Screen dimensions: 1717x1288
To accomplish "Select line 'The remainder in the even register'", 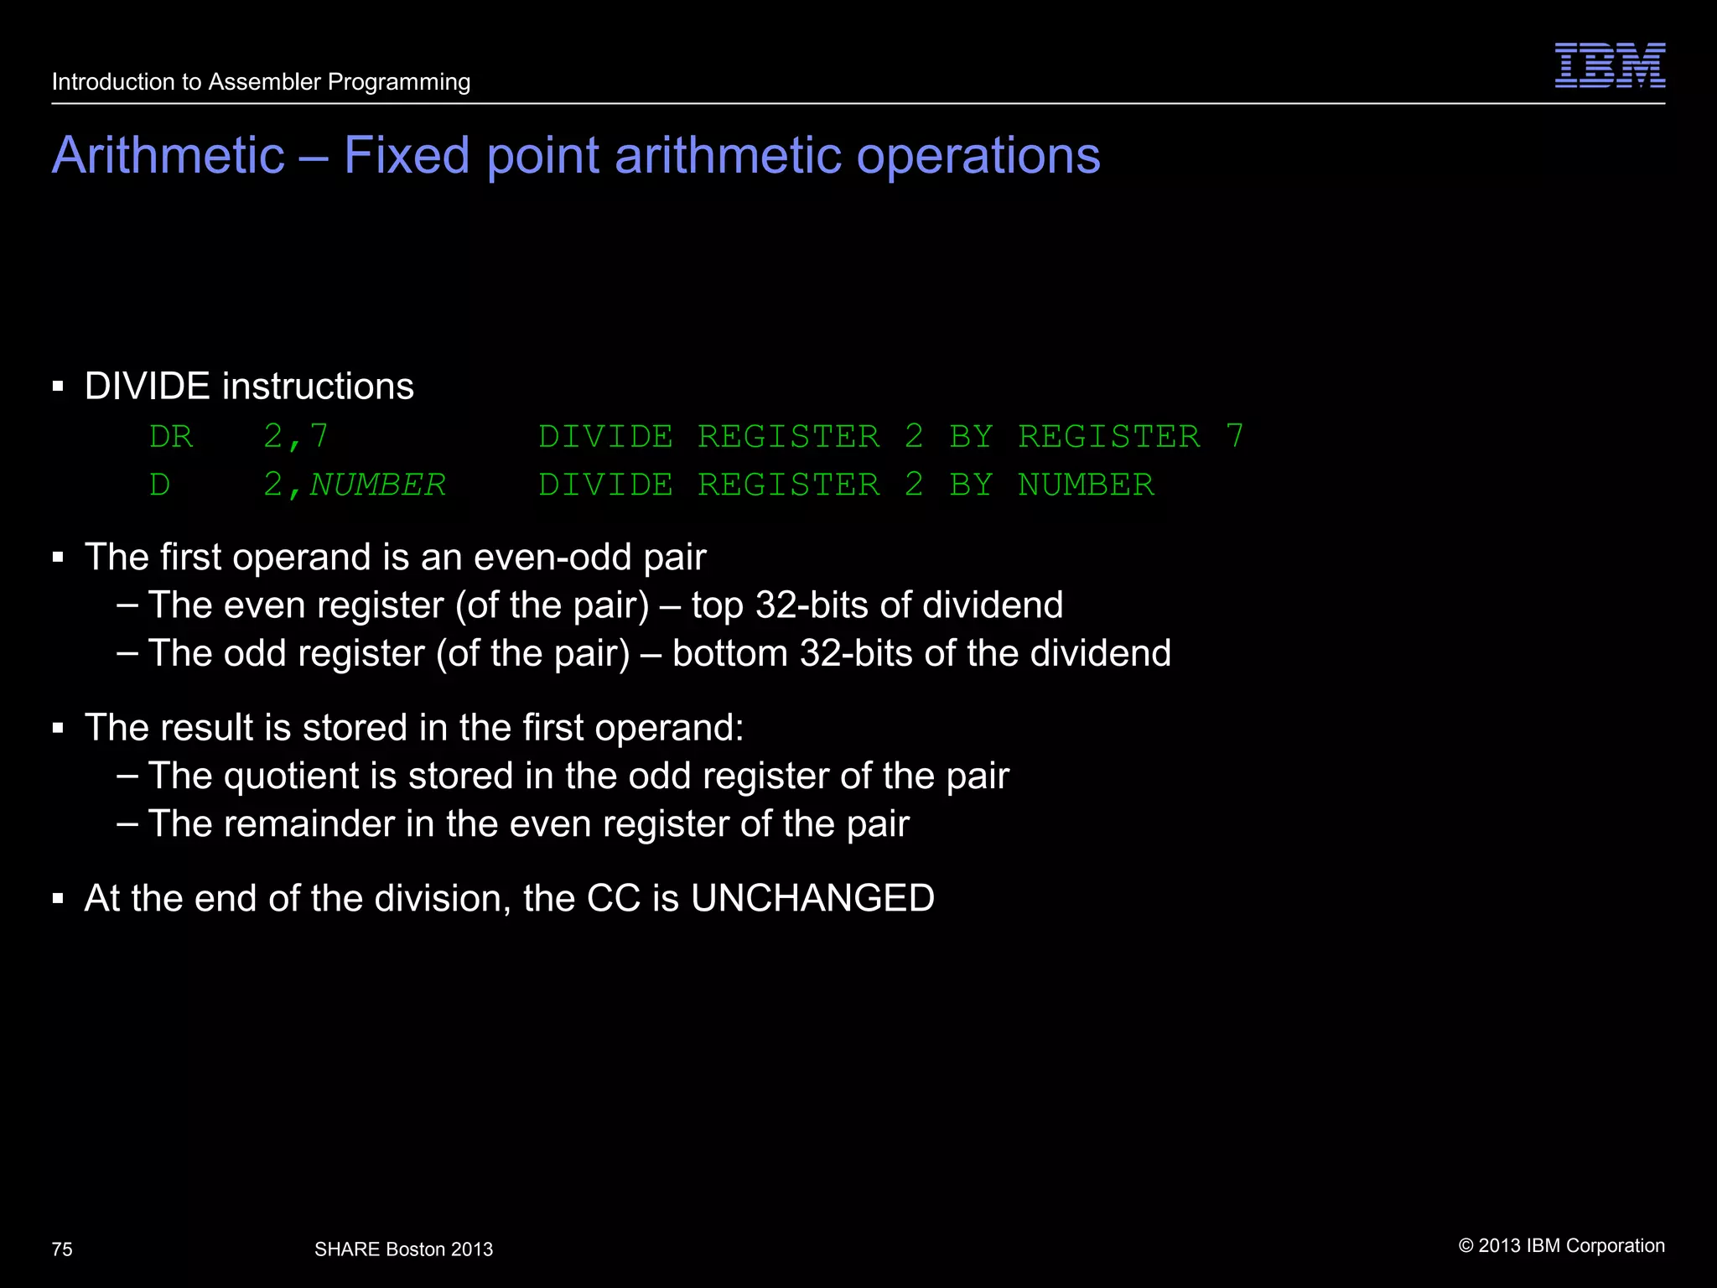I will click(x=528, y=824).
